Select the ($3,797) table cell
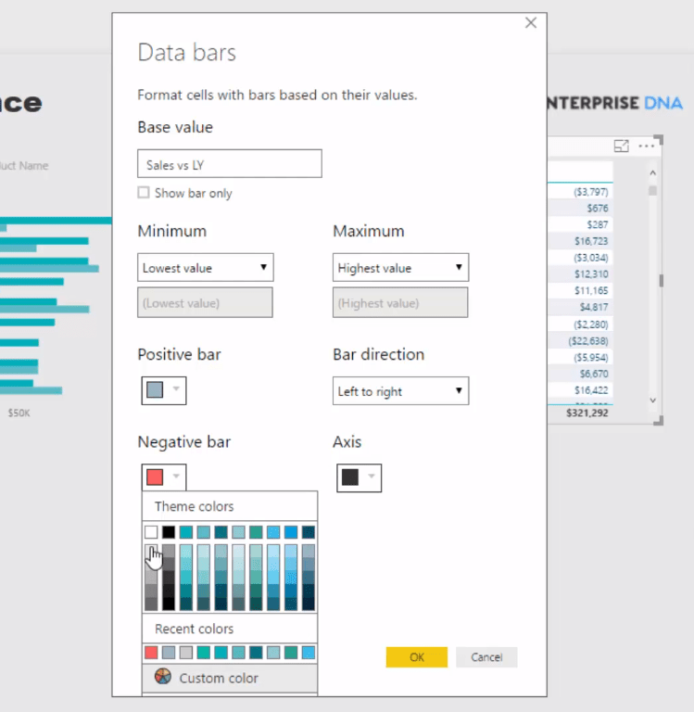694x712 pixels. pyautogui.click(x=590, y=192)
